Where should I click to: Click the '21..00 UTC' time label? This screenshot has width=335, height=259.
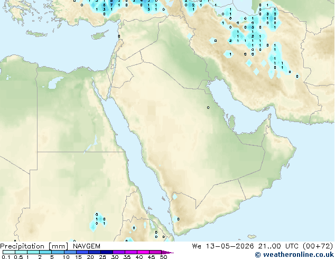click(x=278, y=246)
